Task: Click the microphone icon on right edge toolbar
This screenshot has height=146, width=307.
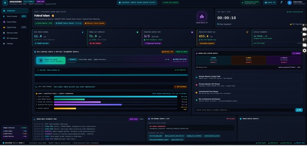Action: (304, 40)
